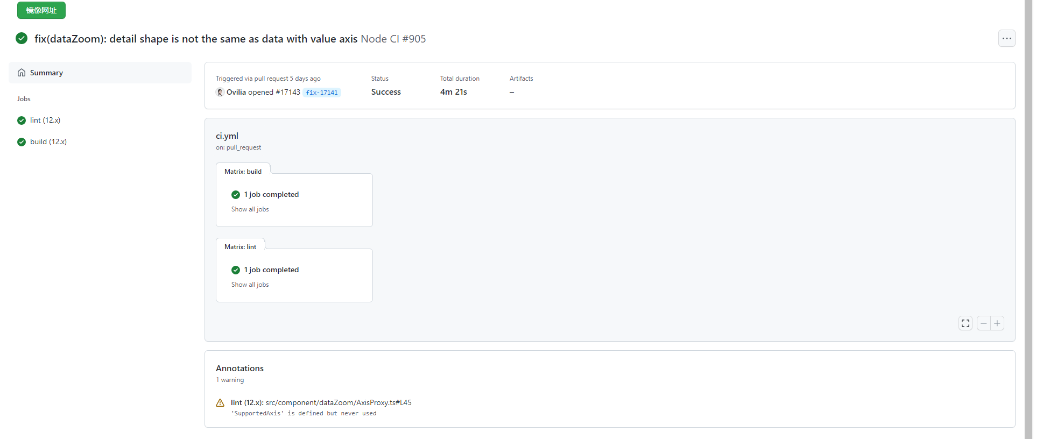1043x439 pixels.
Task: Open the three-dot workflow options menu
Action: point(1006,39)
